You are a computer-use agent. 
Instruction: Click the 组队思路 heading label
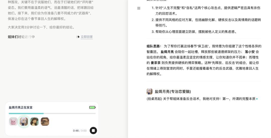click(154, 46)
